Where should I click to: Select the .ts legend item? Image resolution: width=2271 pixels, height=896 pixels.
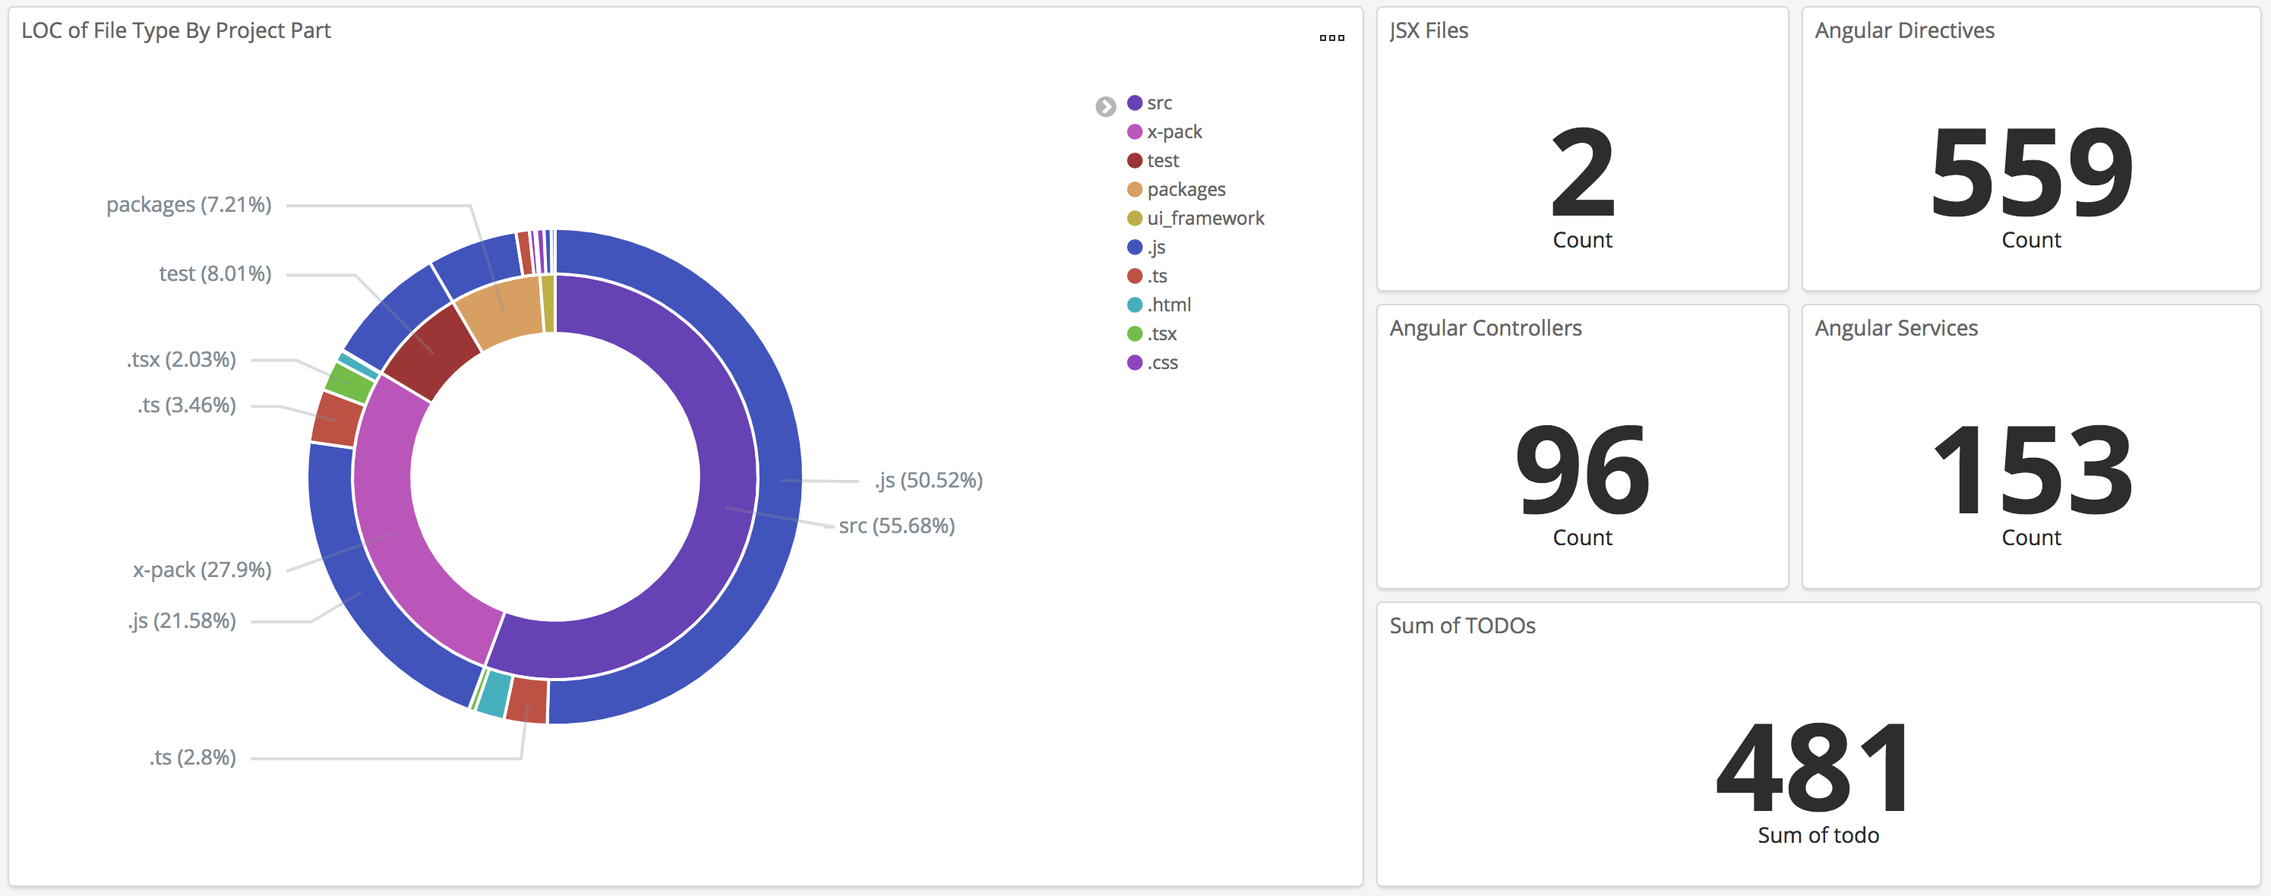(1157, 276)
